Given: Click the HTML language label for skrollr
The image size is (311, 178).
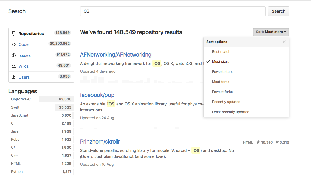Looking at the screenshot, I should [x=248, y=142].
